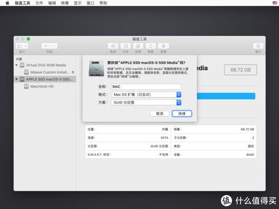The width and height of the screenshot is (279, 209).
Task: Click the Info toolbar icon
Action: pyautogui.click(x=258, y=46)
